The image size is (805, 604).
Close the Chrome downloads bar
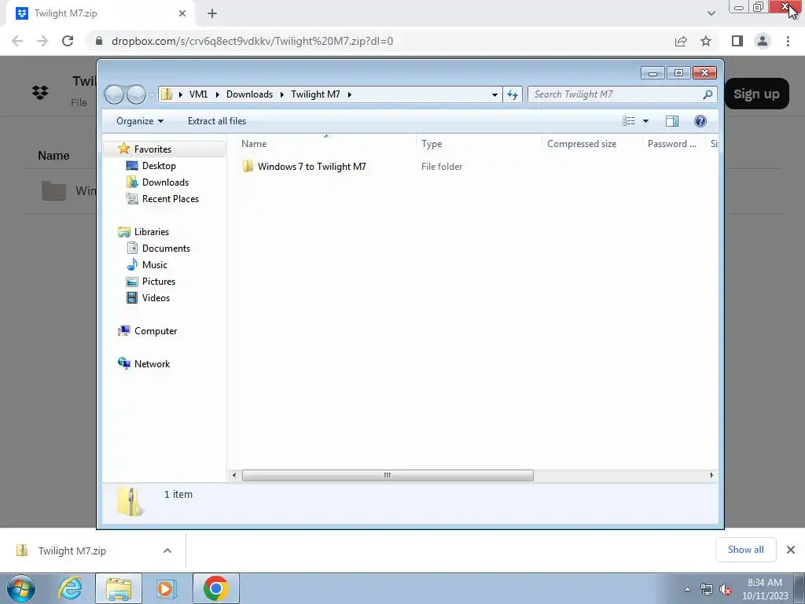[791, 550]
